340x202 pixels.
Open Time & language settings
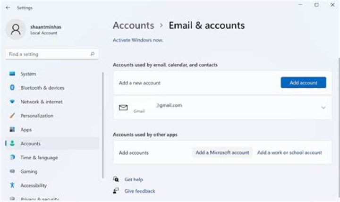click(x=39, y=158)
